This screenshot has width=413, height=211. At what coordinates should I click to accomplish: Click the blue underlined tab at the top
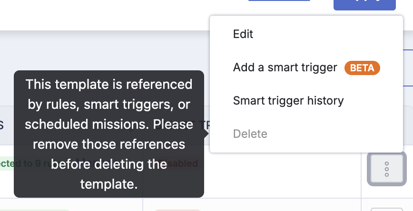[279, 0]
